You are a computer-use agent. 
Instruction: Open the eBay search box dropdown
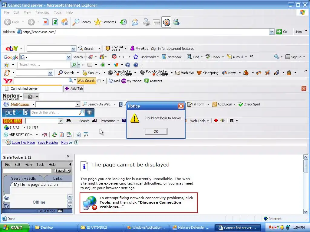73,49
